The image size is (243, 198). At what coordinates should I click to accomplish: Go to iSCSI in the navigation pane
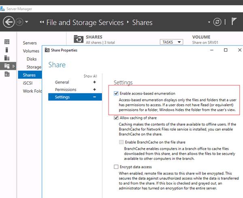click(28, 83)
